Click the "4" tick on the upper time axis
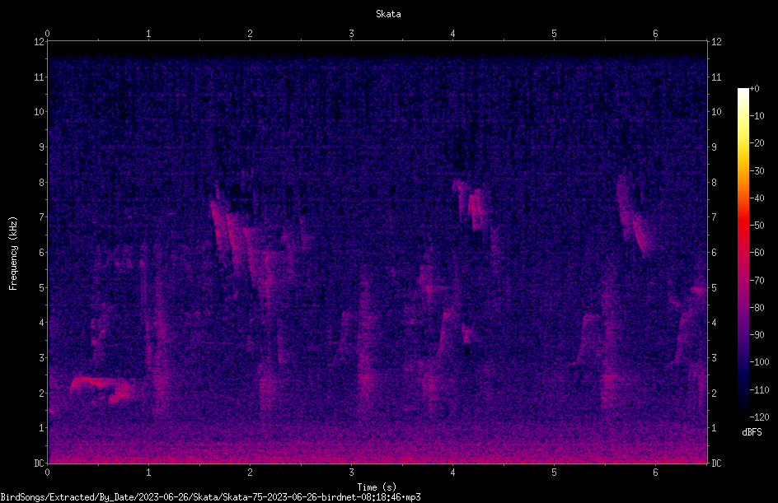The image size is (778, 503). pyautogui.click(x=452, y=34)
